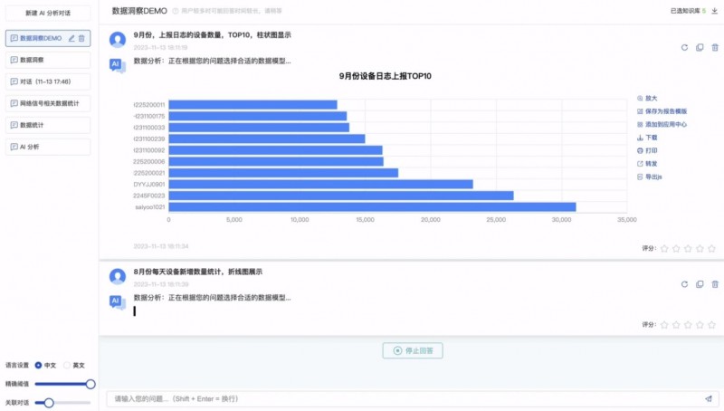The width and height of the screenshot is (724, 411).
Task: Select the 英文 language radio button
Action: 66,366
